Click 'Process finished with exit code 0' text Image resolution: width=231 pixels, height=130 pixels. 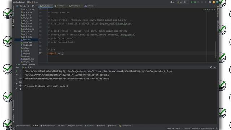coord(46,86)
